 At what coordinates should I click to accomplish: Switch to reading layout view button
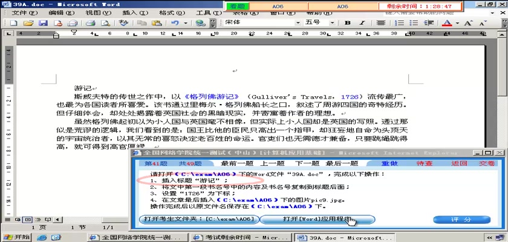48,220
